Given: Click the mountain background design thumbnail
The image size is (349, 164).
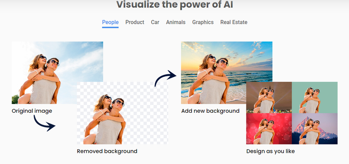Looking at the screenshot, I should tap(315, 129).
